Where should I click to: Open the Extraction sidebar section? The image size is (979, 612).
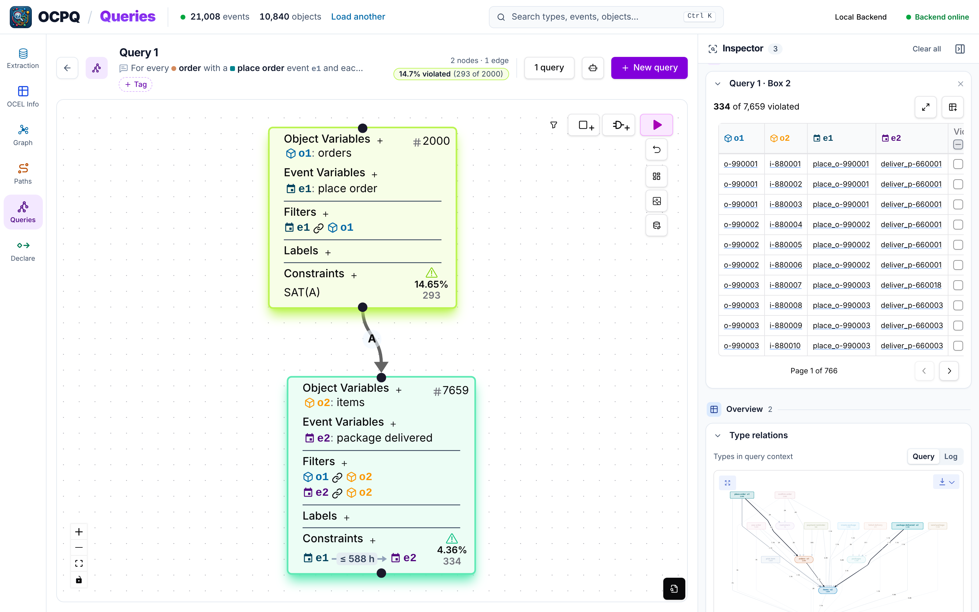[x=23, y=58]
